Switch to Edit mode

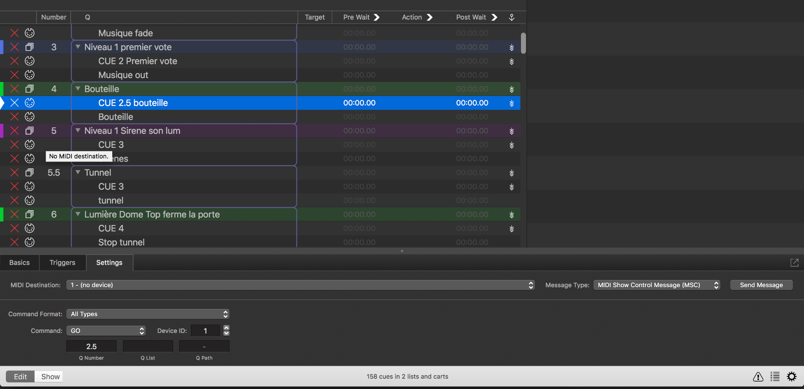pos(20,376)
